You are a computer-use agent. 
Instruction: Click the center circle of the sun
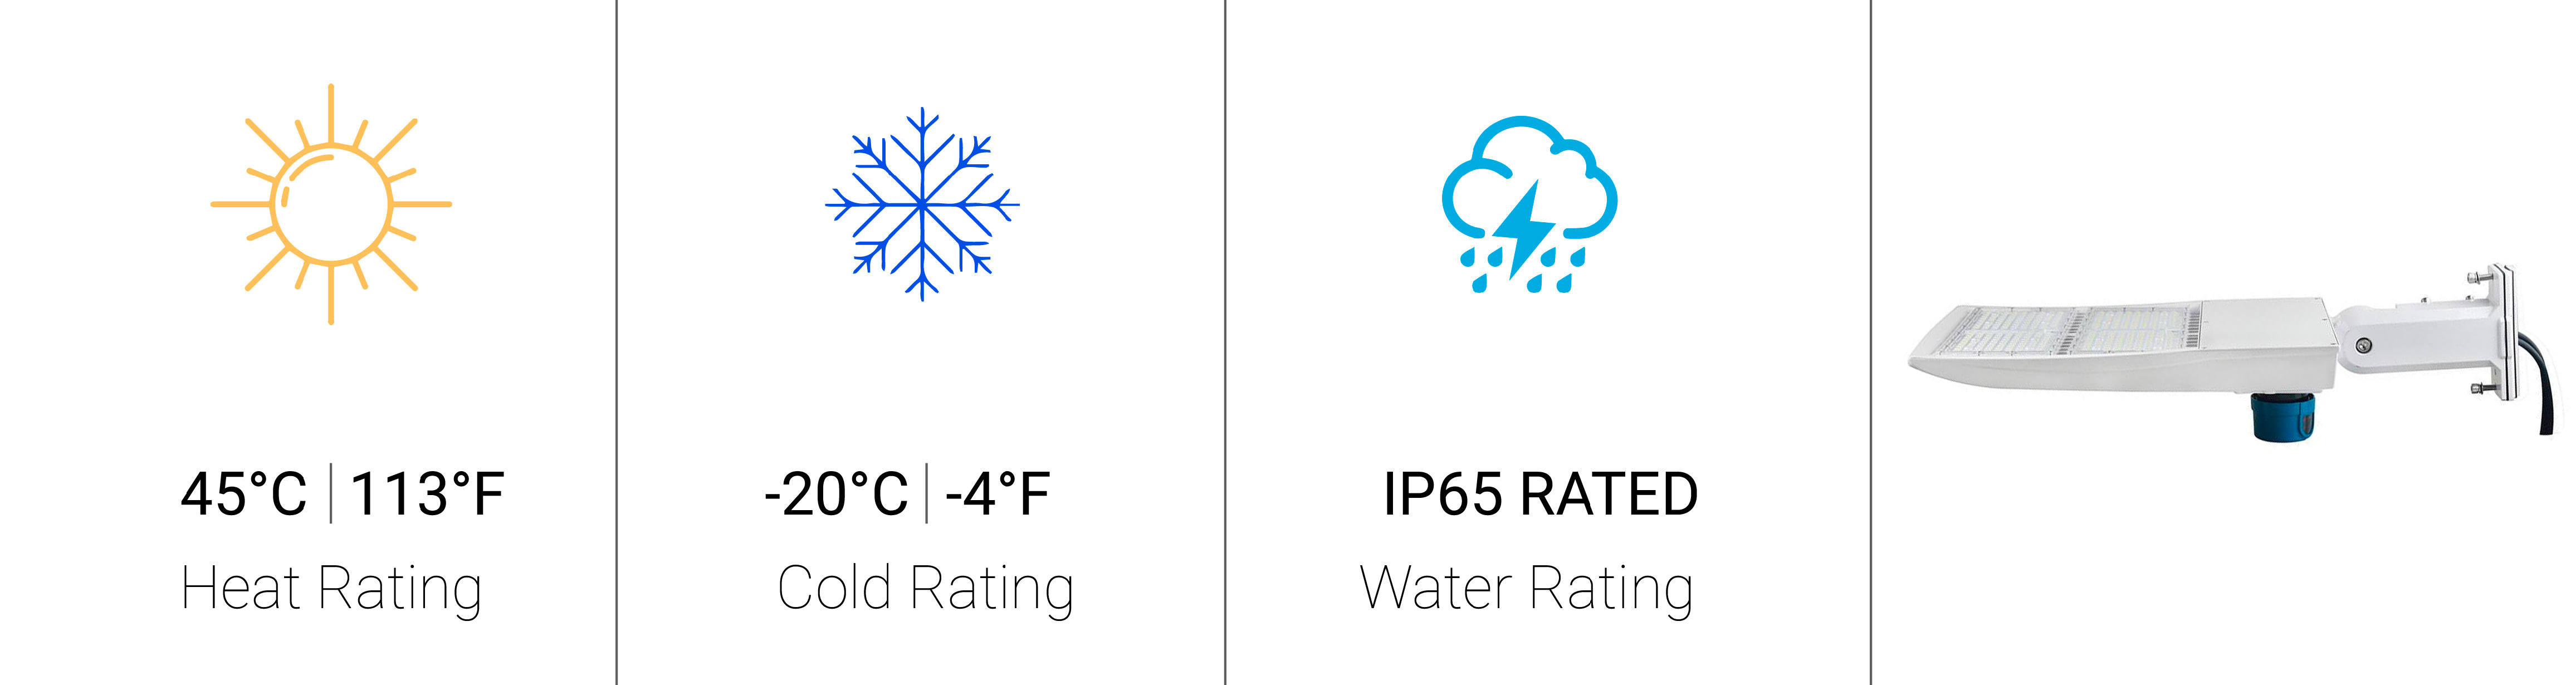(x=331, y=204)
